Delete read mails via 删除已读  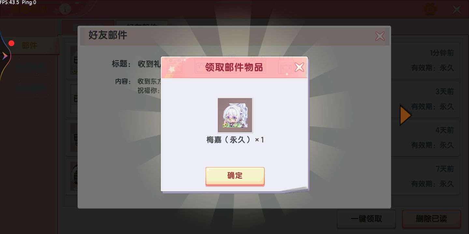click(431, 219)
